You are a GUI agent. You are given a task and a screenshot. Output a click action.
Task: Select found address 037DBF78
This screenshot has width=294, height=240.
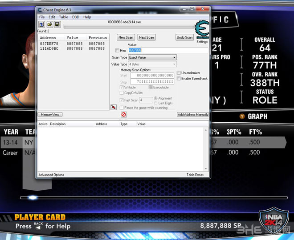[x=73, y=44]
